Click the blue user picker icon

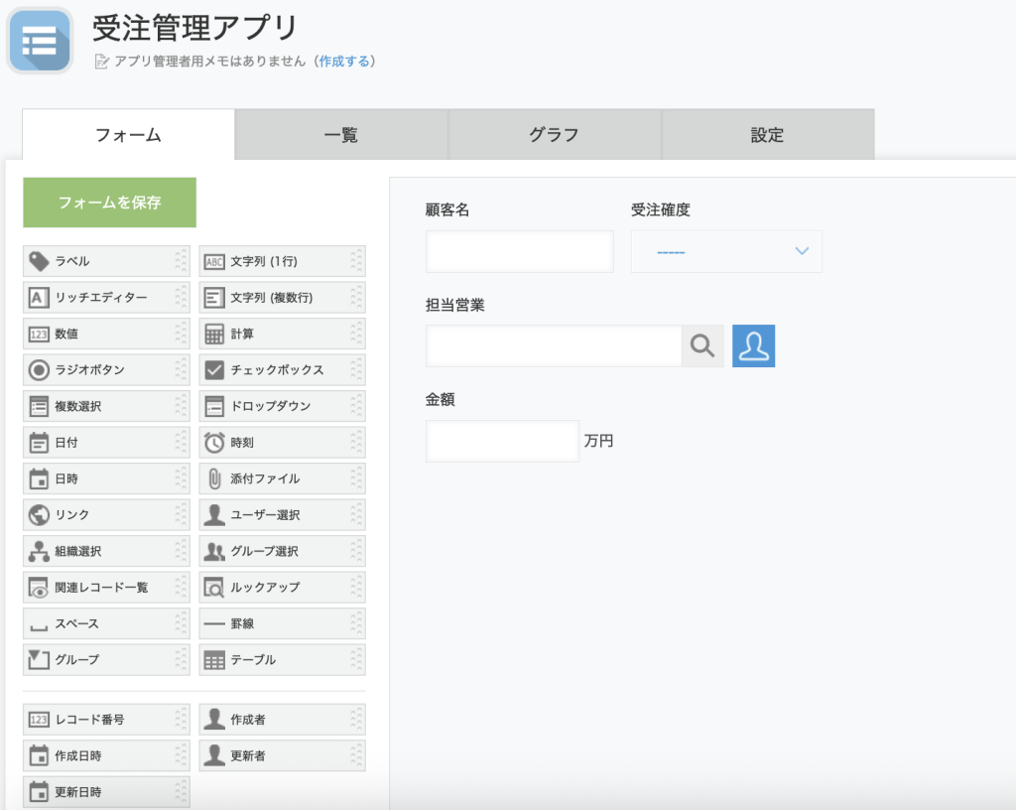pos(754,345)
